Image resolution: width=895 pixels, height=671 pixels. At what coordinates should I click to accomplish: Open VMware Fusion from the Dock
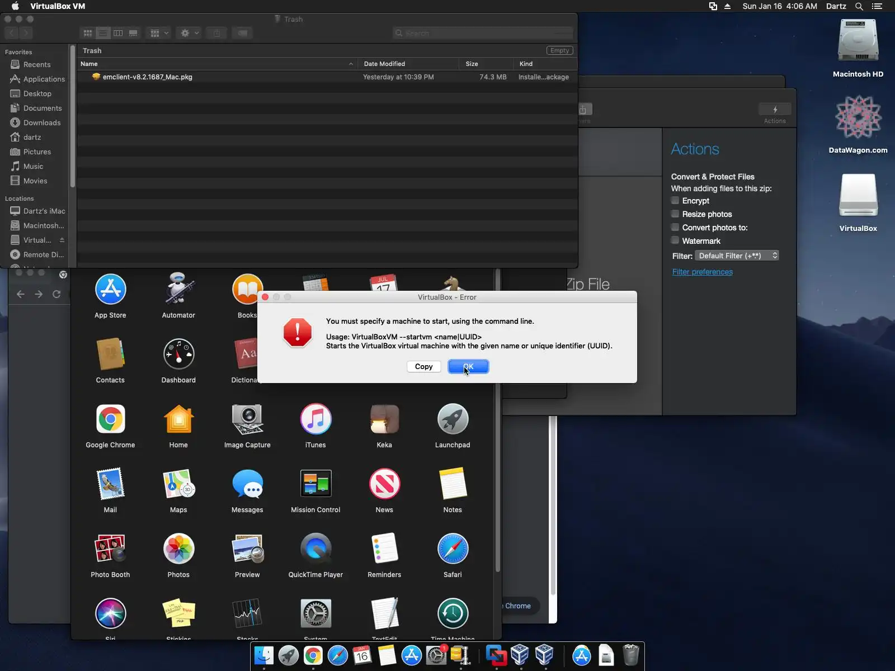tap(496, 655)
